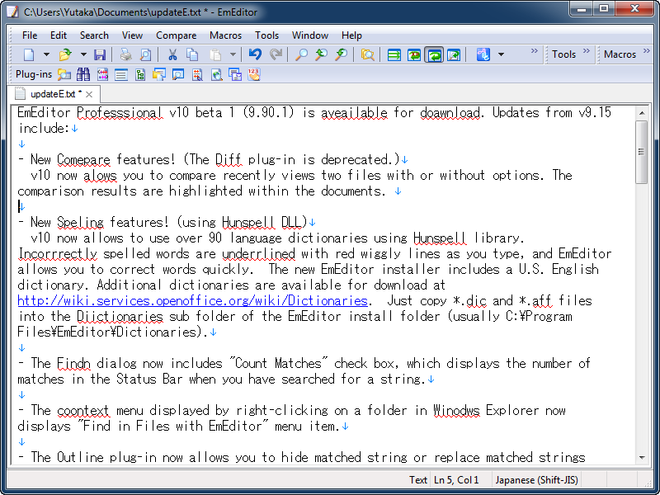Find next match using right-arrow magnifier
Viewport: 660px width, 495px height.
tap(342, 54)
